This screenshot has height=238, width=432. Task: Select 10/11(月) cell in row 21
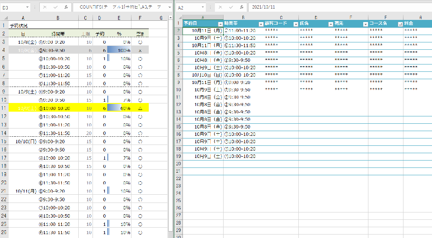point(23,191)
